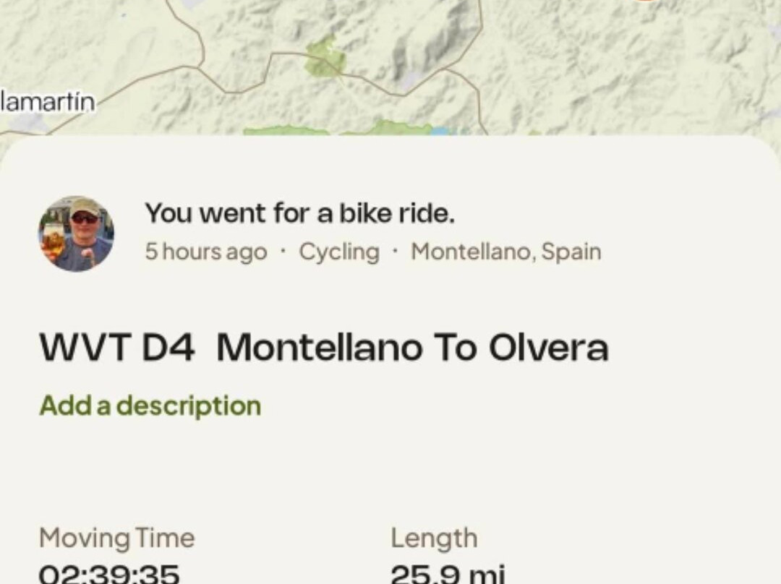Screen dimensions: 781x584
Task: Select the Moving Time value 02:39:35
Action: tap(109, 574)
